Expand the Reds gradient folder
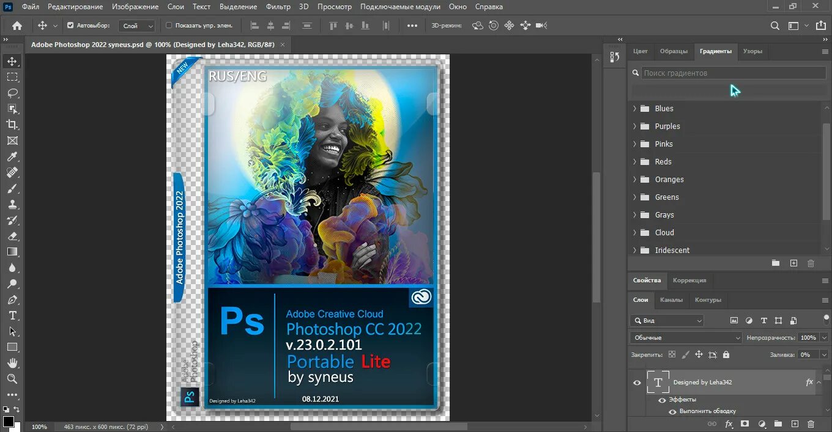 point(634,162)
